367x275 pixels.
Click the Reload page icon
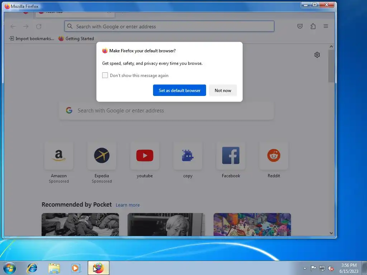pos(39,26)
